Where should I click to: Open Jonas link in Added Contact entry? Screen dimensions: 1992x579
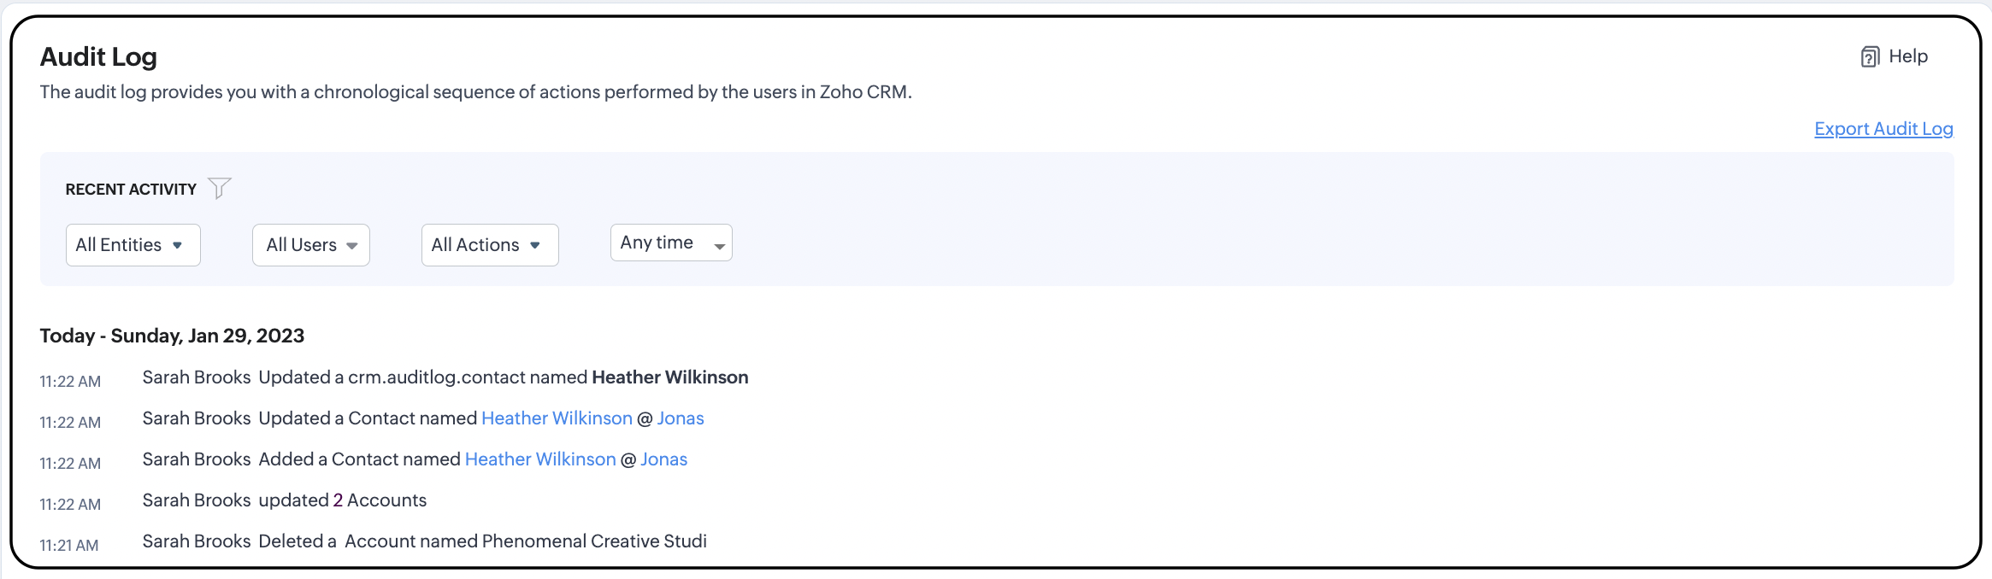tap(663, 459)
